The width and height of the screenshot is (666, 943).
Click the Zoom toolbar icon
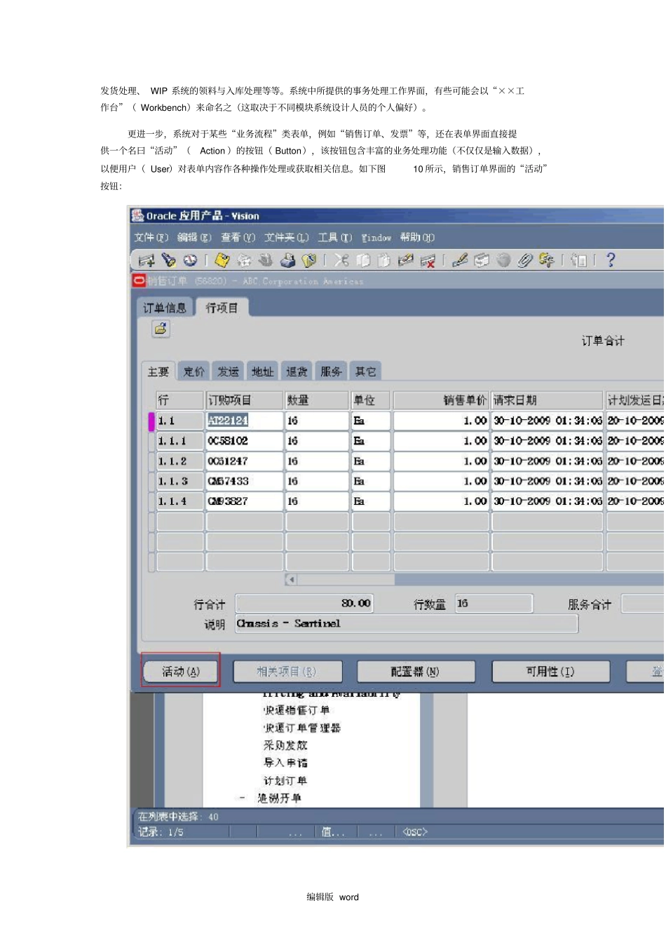click(482, 260)
